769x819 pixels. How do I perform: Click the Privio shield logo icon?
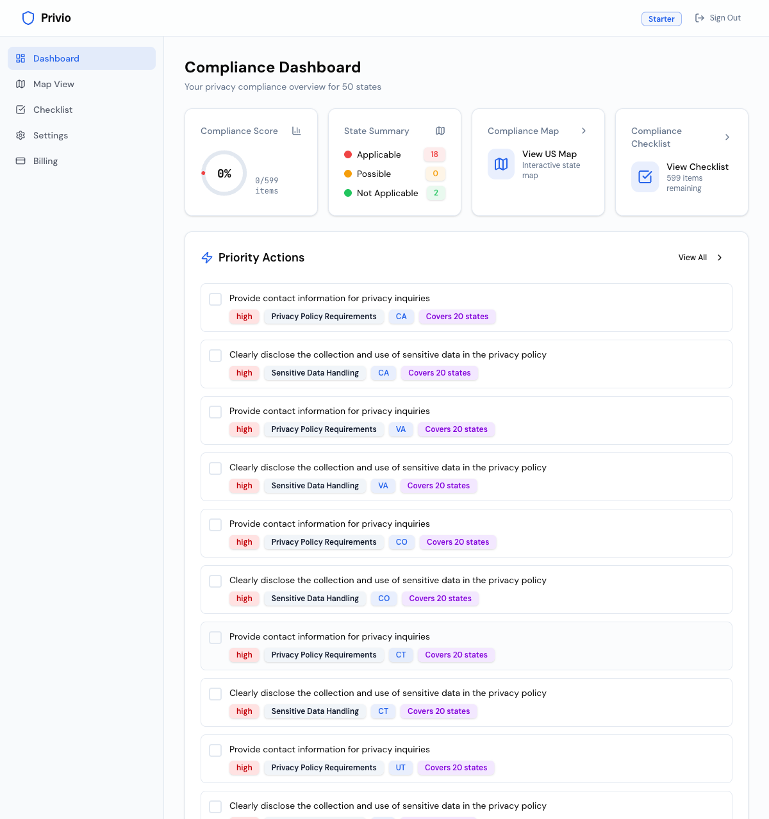point(28,18)
